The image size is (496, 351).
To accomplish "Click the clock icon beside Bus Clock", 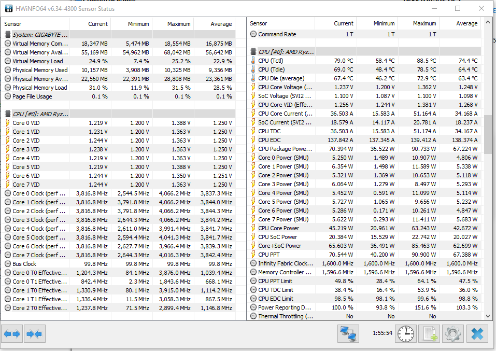I will 8,264.
